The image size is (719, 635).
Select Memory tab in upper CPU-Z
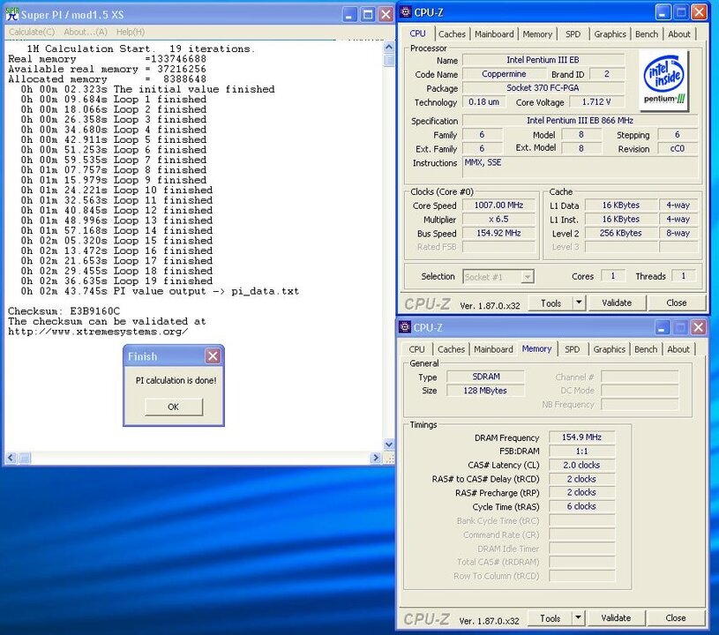pyautogui.click(x=537, y=34)
